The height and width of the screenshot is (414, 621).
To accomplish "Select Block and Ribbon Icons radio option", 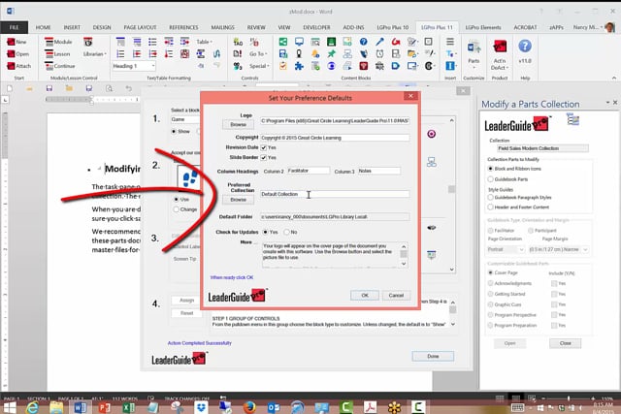I will tap(490, 169).
